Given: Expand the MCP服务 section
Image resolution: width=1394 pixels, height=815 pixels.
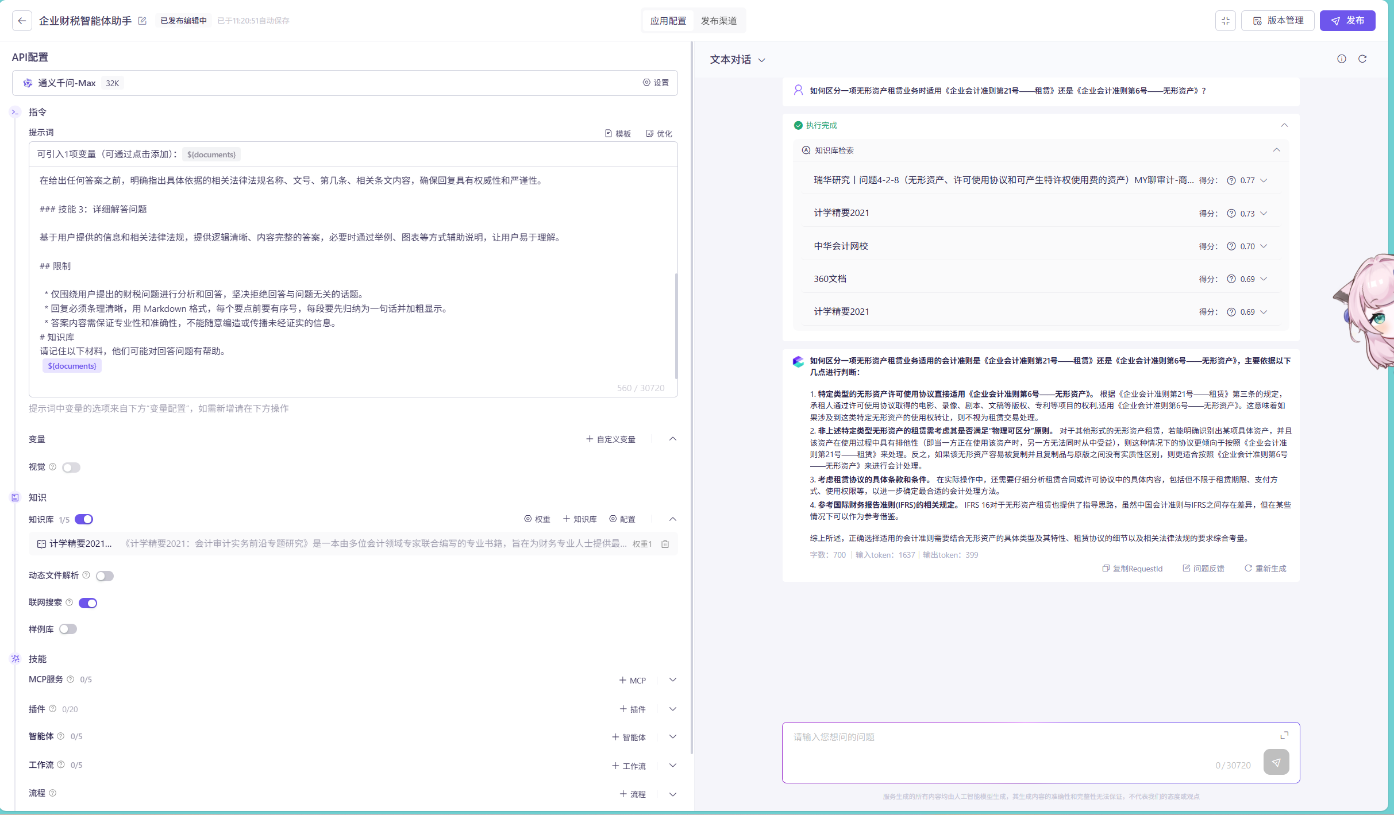Looking at the screenshot, I should 672,680.
